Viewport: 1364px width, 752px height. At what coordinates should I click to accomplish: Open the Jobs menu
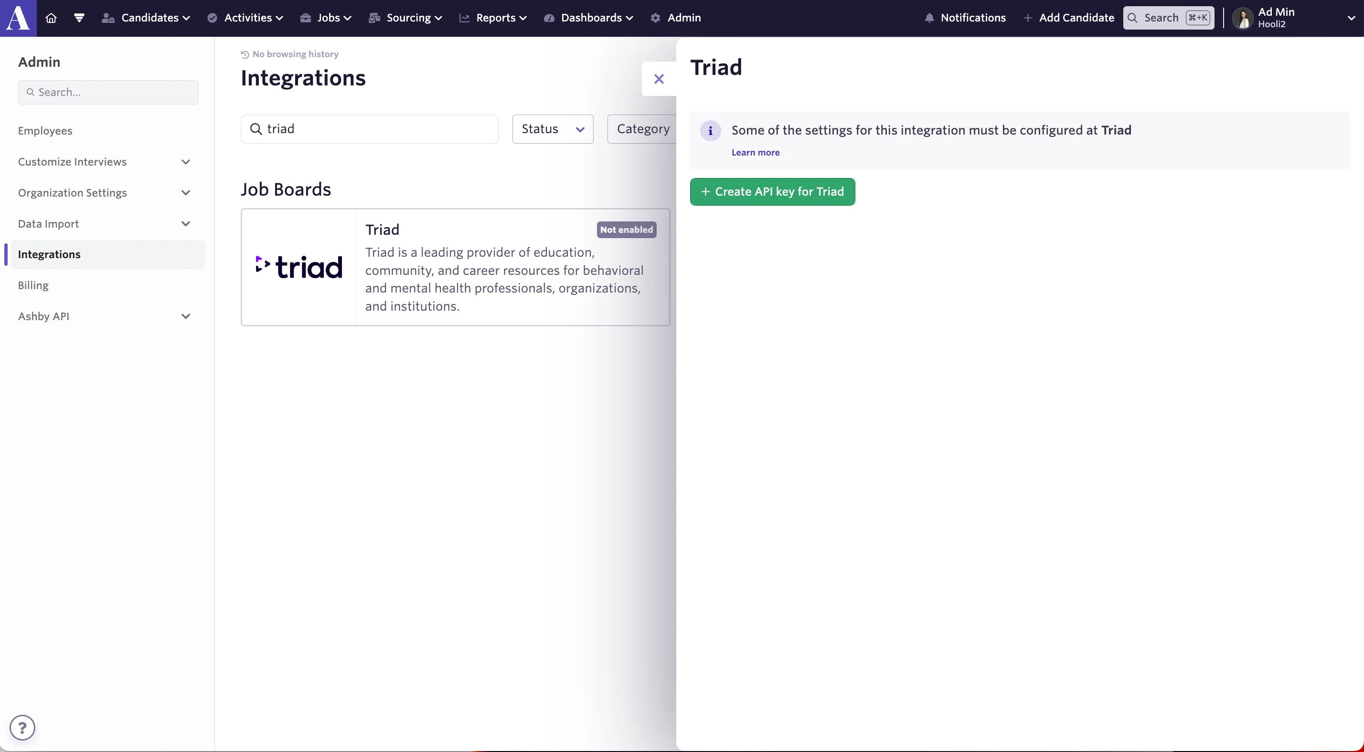(326, 18)
